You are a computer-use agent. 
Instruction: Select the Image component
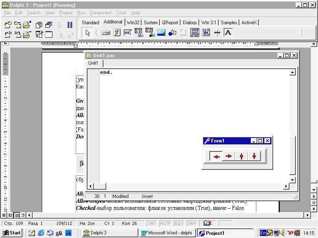[x=161, y=33]
